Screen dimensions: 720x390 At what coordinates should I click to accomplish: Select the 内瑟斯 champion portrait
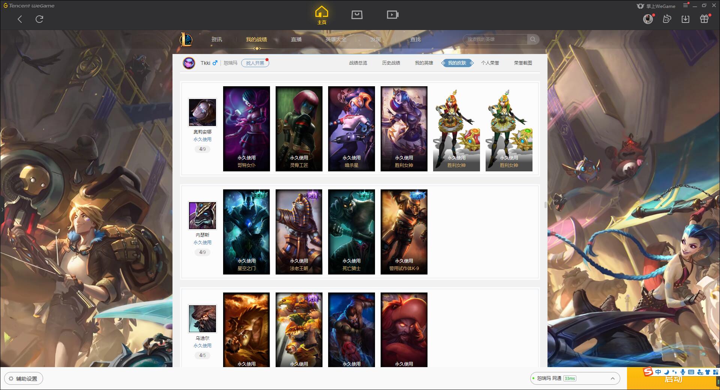coord(202,216)
